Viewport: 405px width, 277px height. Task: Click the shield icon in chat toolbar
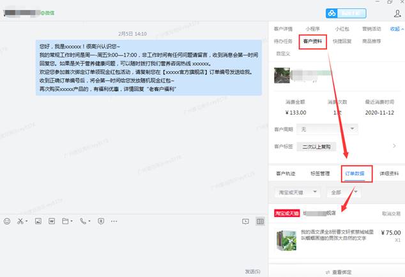(x=100, y=222)
